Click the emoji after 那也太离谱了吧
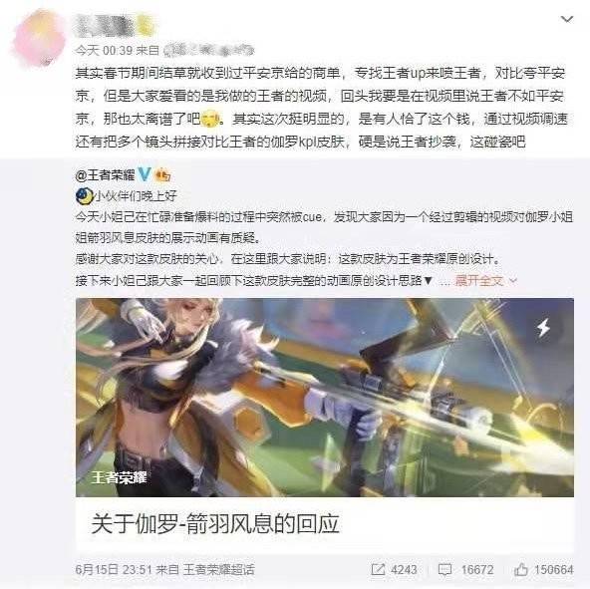 pyautogui.click(x=211, y=120)
